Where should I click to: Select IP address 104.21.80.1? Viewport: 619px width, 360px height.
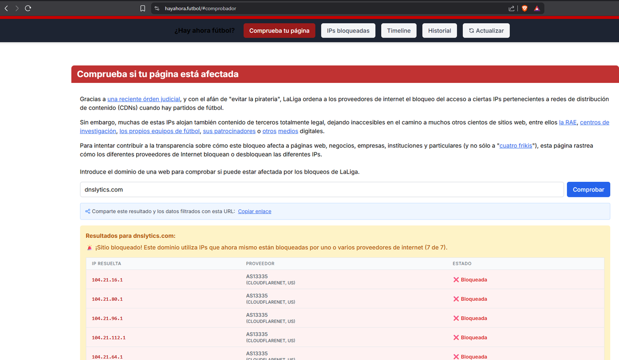pyautogui.click(x=107, y=299)
